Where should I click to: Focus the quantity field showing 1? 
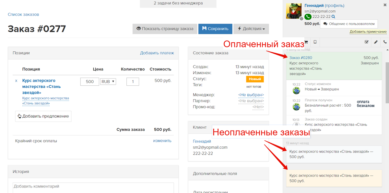click(x=133, y=81)
